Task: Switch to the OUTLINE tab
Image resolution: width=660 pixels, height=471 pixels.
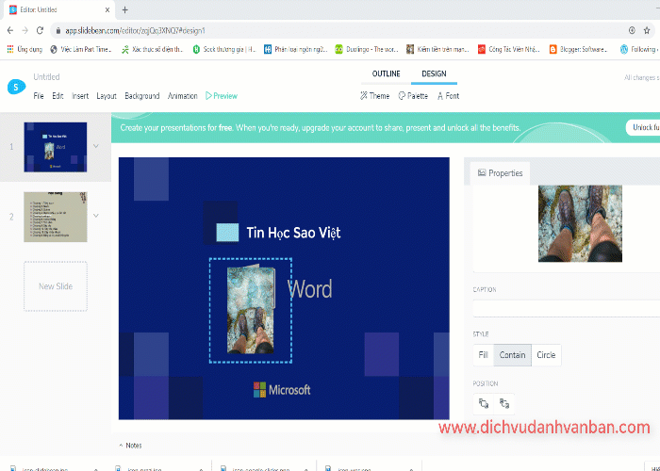Action: coord(386,73)
